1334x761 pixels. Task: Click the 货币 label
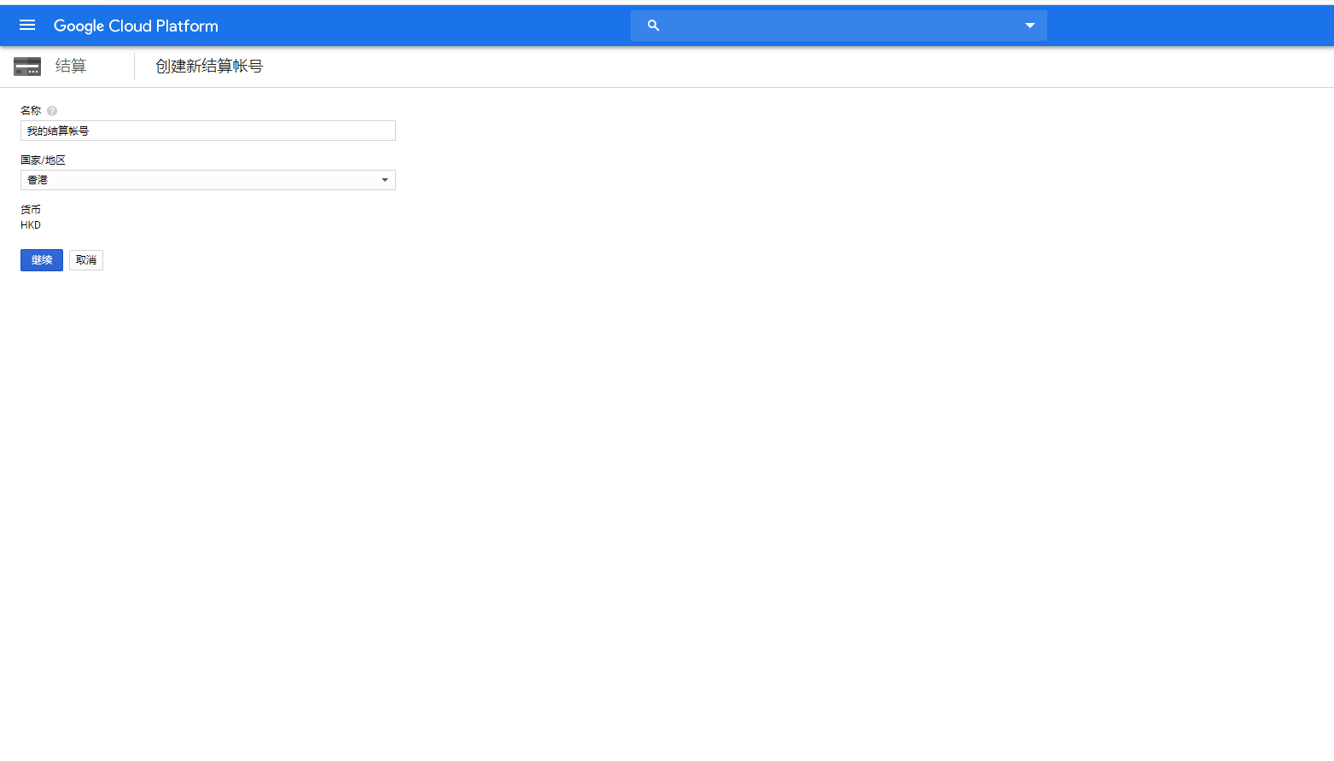click(x=31, y=210)
